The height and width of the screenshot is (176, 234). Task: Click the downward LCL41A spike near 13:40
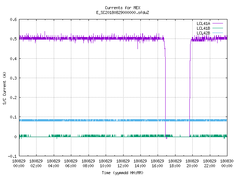click(137, 45)
